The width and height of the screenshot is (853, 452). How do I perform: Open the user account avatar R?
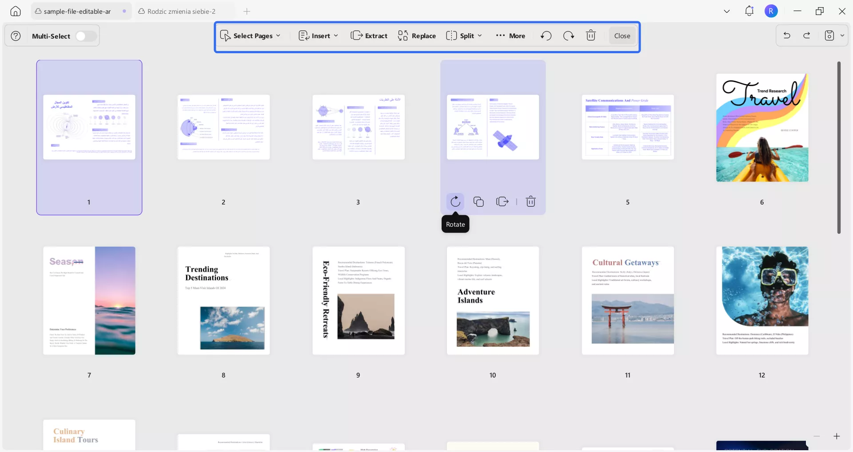(771, 11)
